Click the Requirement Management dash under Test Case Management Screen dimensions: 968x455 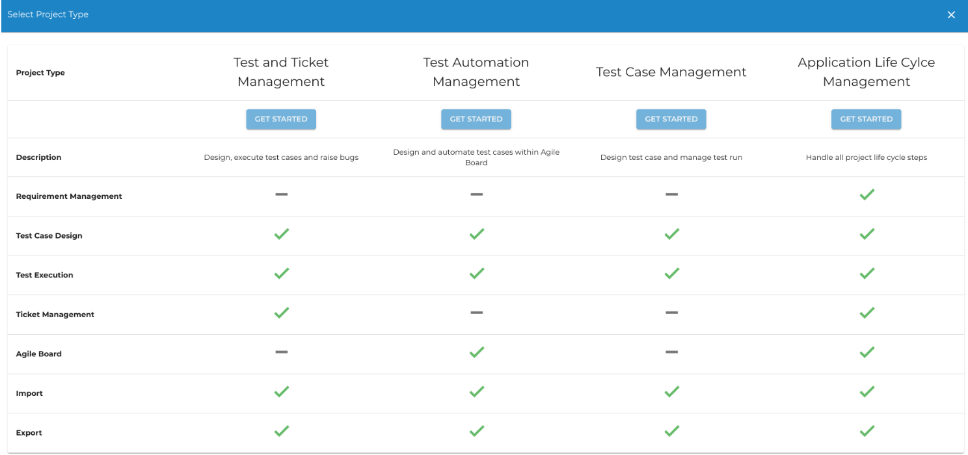coord(671,194)
